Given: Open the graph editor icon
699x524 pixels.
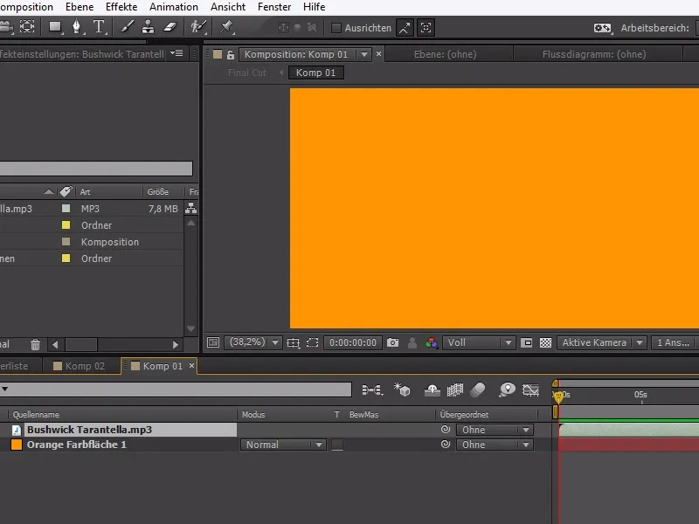Looking at the screenshot, I should point(530,390).
